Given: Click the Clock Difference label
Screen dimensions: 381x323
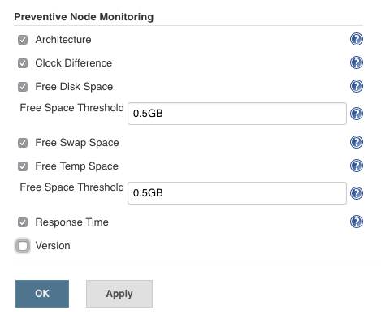Looking at the screenshot, I should click(x=74, y=63).
